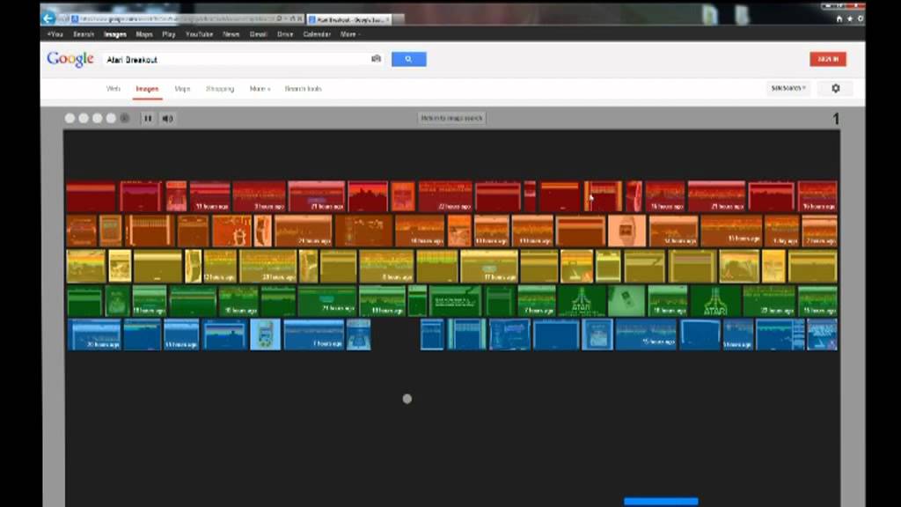The height and width of the screenshot is (507, 901).
Task: Open YouTube in the black Google bar
Action: [x=200, y=34]
